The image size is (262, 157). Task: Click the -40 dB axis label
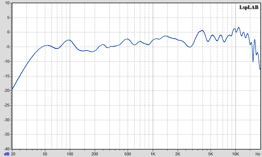[x=7, y=149]
